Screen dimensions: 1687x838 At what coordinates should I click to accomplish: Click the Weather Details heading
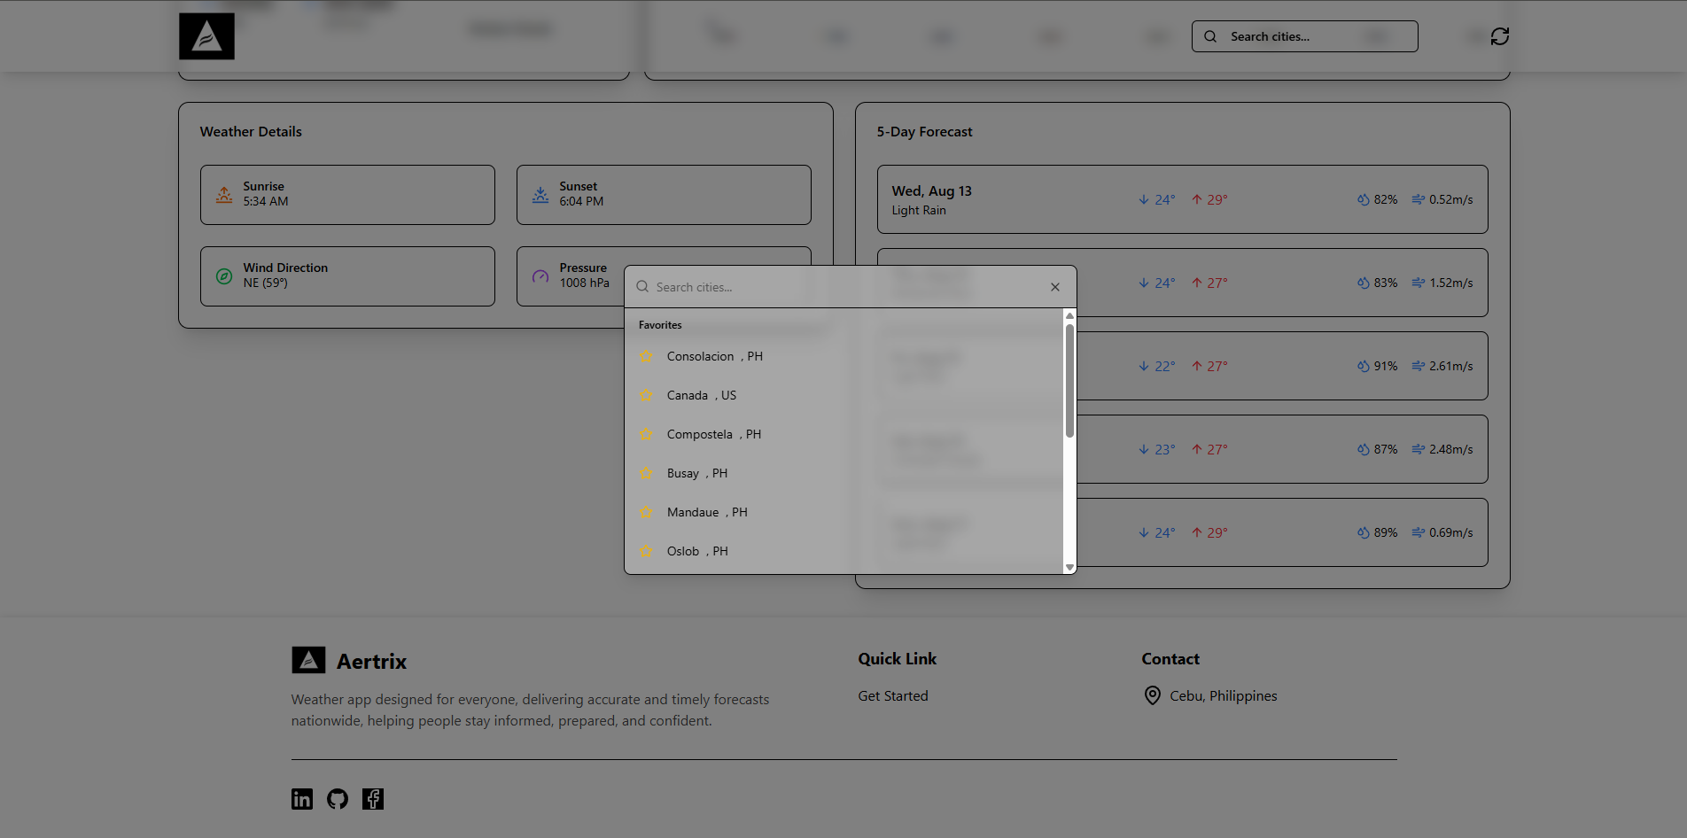(x=251, y=131)
